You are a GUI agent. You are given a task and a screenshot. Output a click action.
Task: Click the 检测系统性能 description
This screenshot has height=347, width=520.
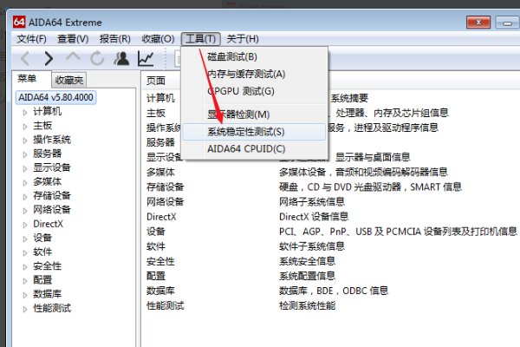[308, 305]
